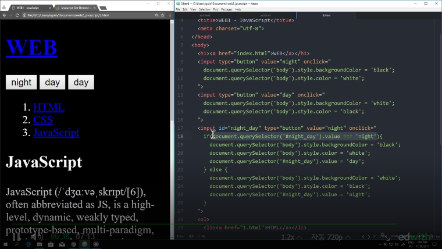
Task: Go to previous clip with left chevron
Action: [363, 237]
